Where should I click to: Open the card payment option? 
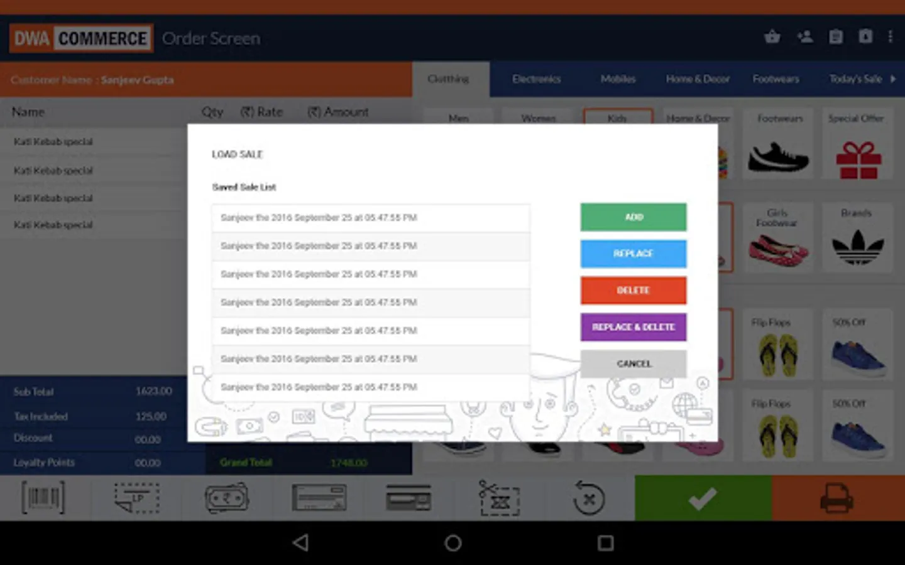[409, 497]
